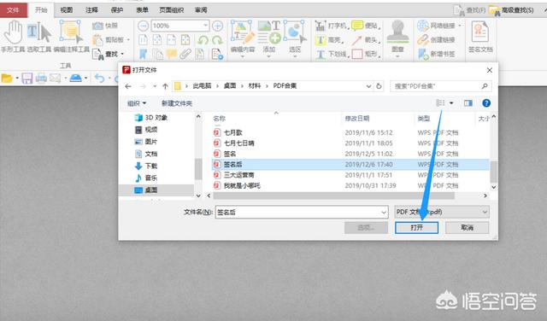This screenshot has height=321, width=547.
Task: Rotate page clockwise with the right green arrow
Action: coord(217,40)
